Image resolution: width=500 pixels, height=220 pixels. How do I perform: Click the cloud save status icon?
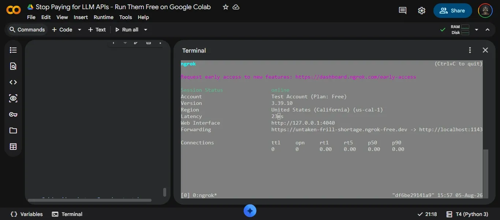[x=236, y=7]
